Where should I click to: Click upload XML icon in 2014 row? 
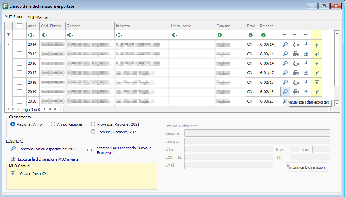coord(317,44)
